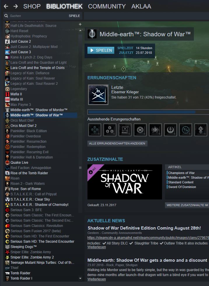The image size is (209, 286).
Task: Select Standard Content DLC item
Action: click(x=181, y=182)
